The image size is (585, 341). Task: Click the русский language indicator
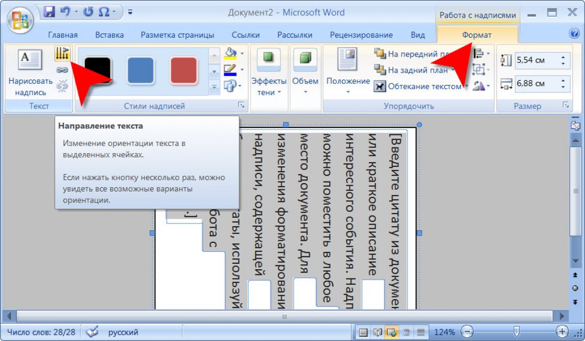[x=123, y=332]
